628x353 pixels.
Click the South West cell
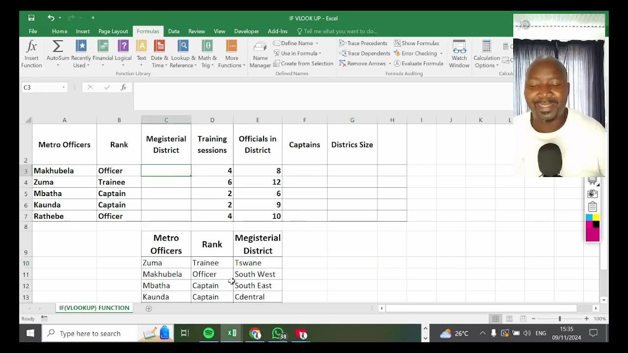click(258, 274)
